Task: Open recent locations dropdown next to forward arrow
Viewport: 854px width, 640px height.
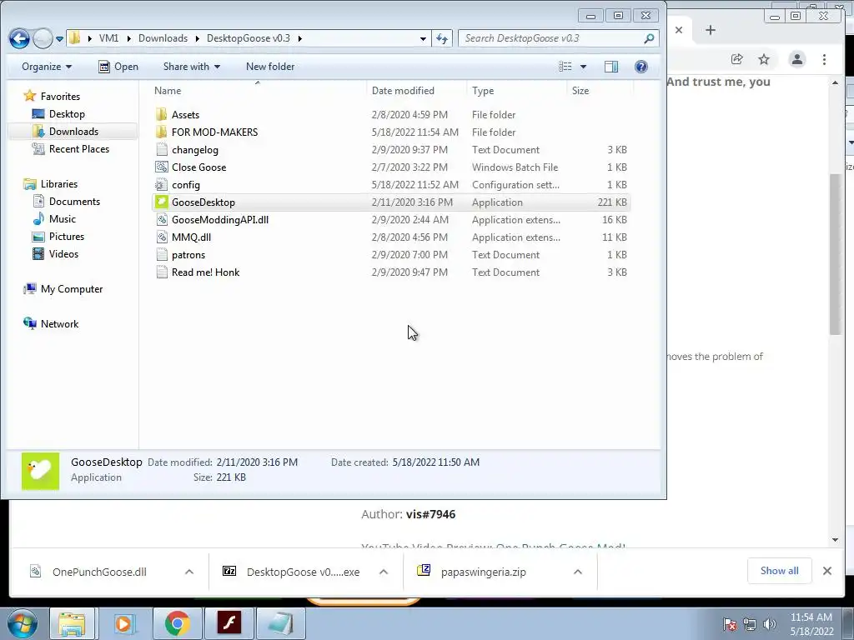Action: tap(59, 39)
